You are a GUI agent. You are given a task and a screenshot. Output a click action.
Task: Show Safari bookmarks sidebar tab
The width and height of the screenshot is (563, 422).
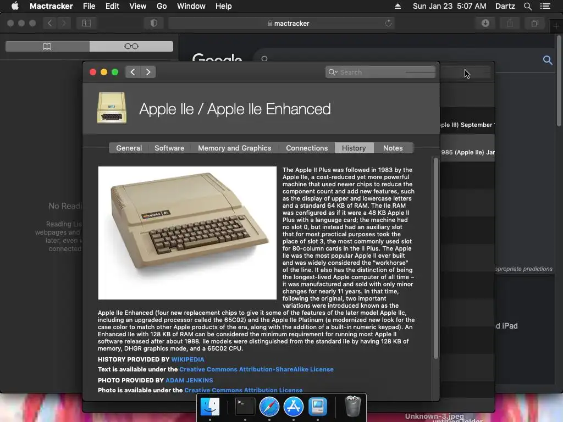tap(47, 46)
